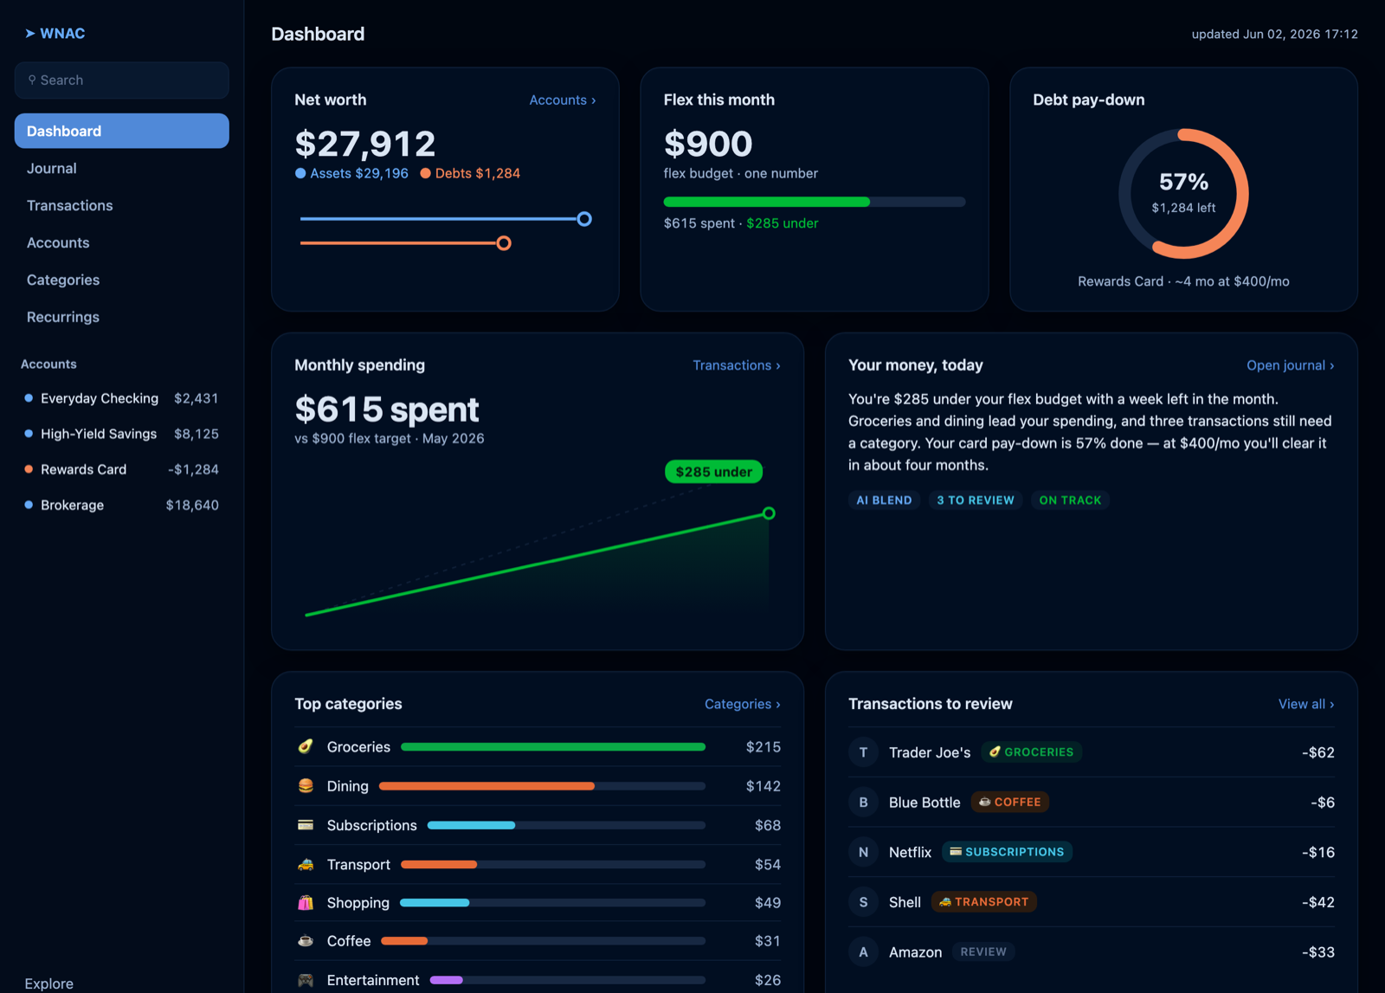This screenshot has width=1385, height=993.
Task: Click the green flex budget progress bar
Action: click(x=815, y=202)
